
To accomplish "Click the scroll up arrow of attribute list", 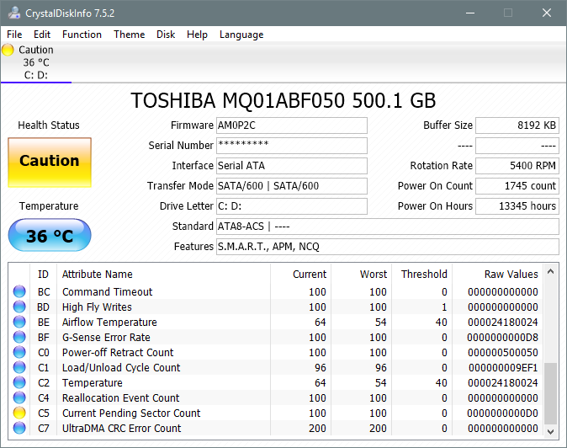I will pos(551,271).
